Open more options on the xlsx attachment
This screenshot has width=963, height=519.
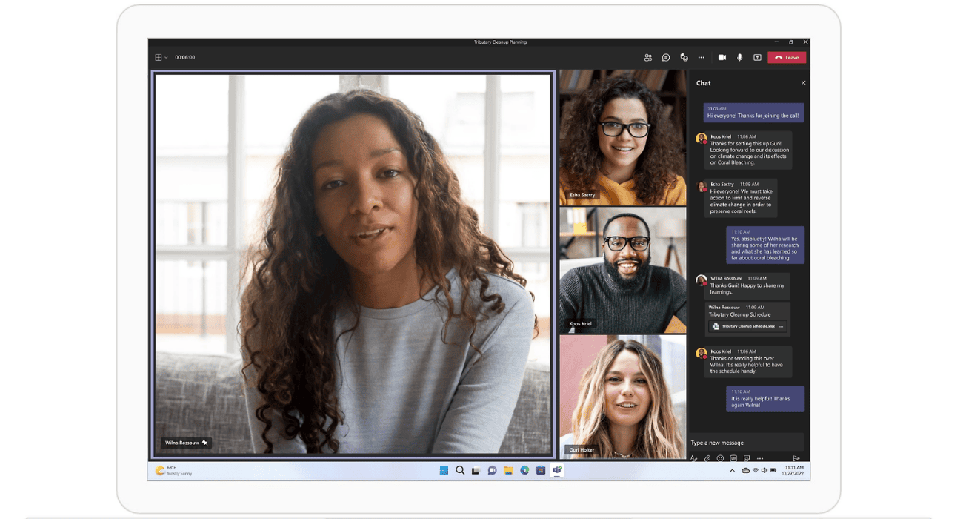[781, 326]
